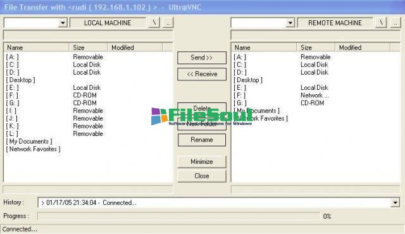This screenshot has height=234, width=405.
Task: Expand the History dropdown list
Action: (x=395, y=202)
